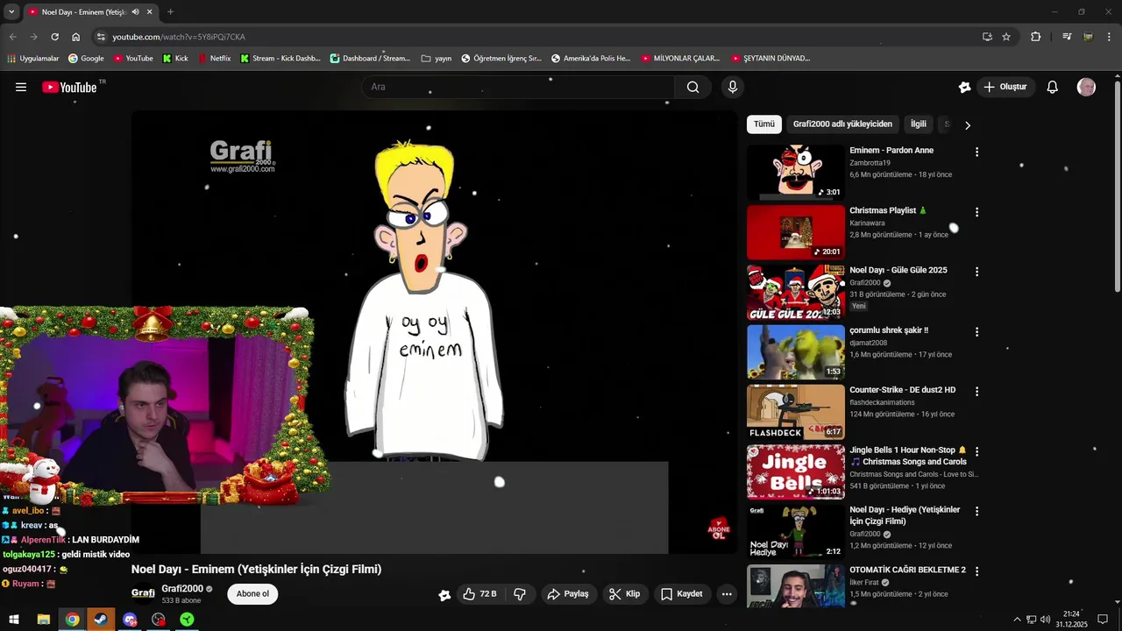Click the Kaydet save button

(681, 594)
